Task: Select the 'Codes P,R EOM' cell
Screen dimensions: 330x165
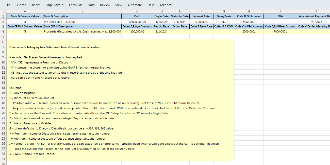Action: (224, 26)
